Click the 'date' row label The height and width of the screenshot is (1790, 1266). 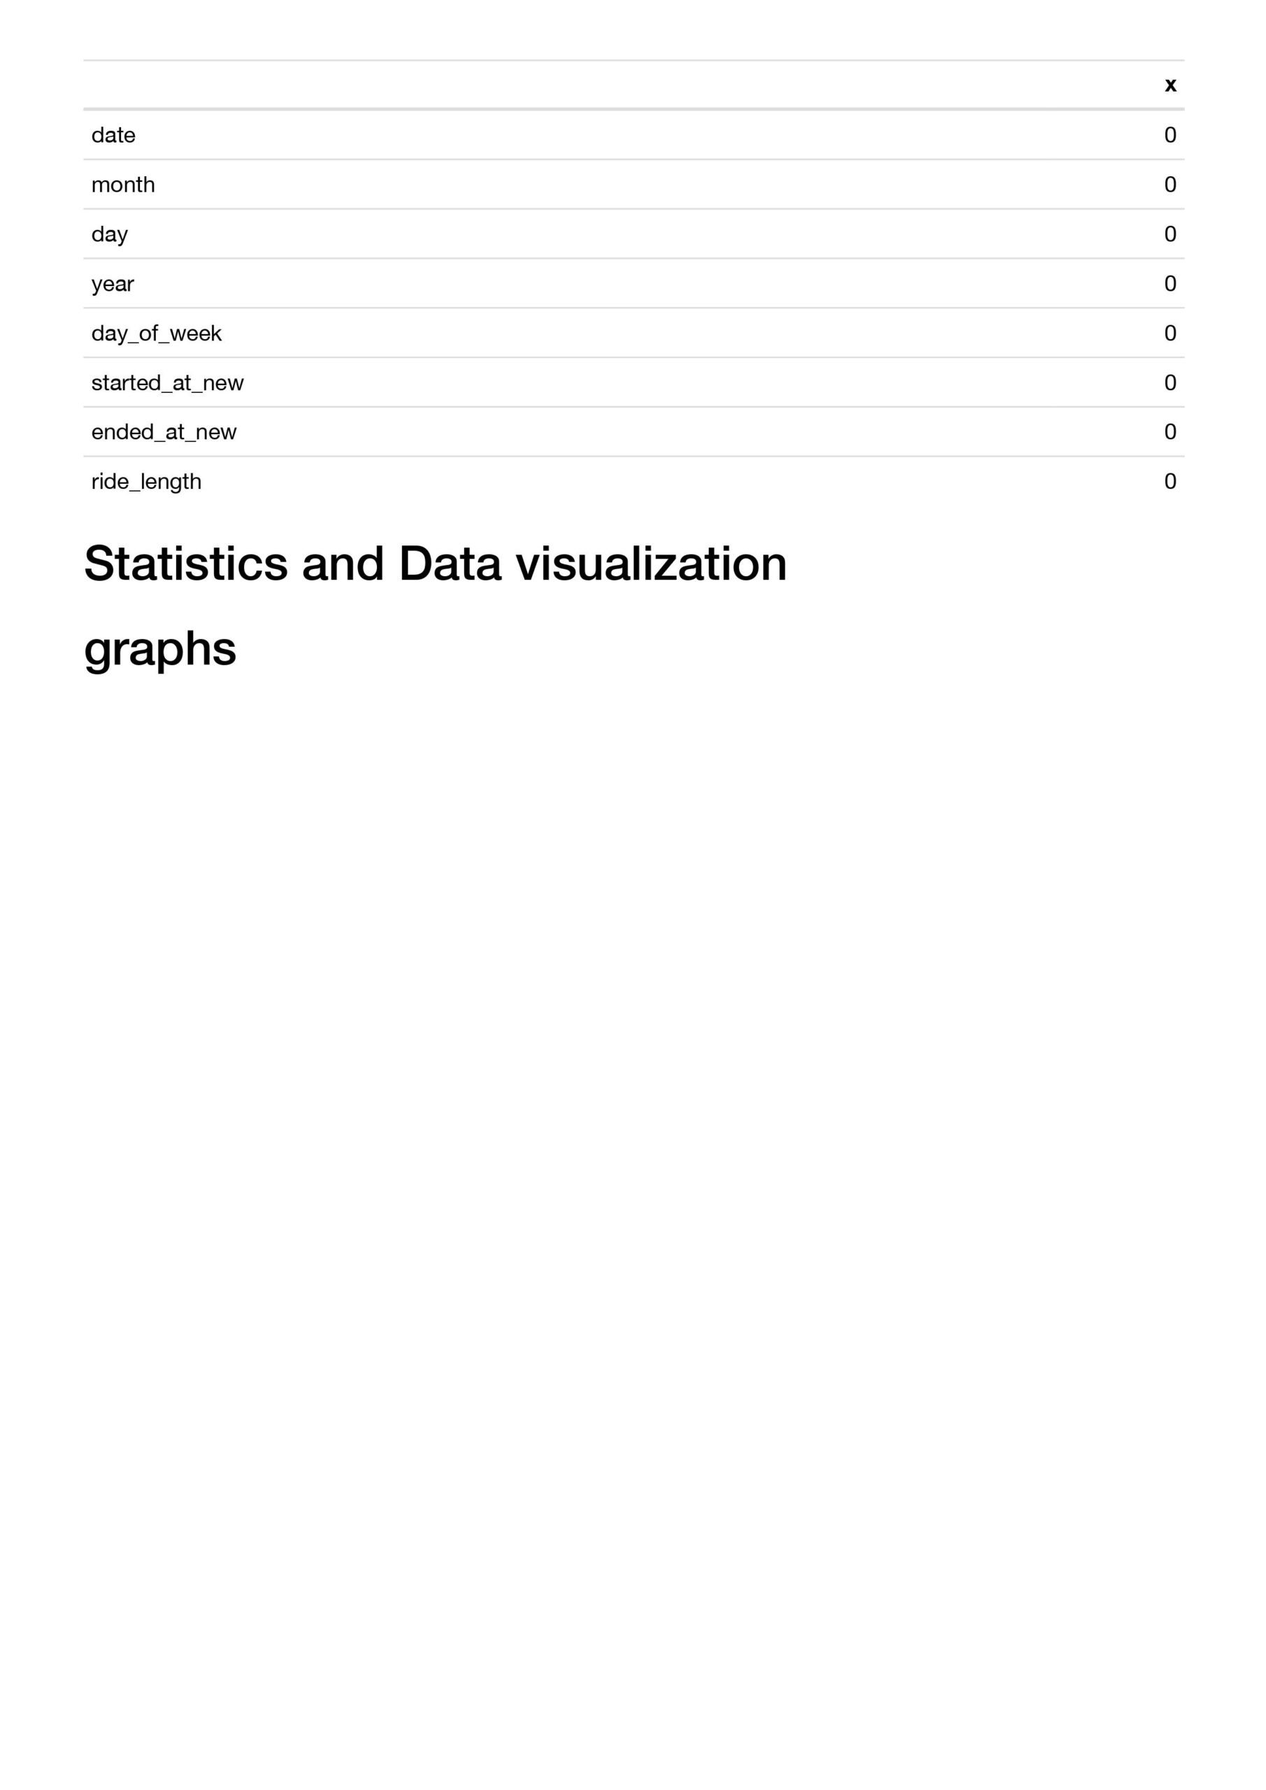click(113, 135)
